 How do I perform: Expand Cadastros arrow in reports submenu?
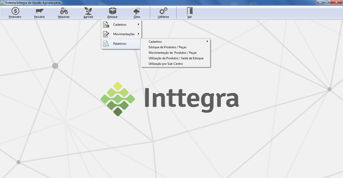207,41
